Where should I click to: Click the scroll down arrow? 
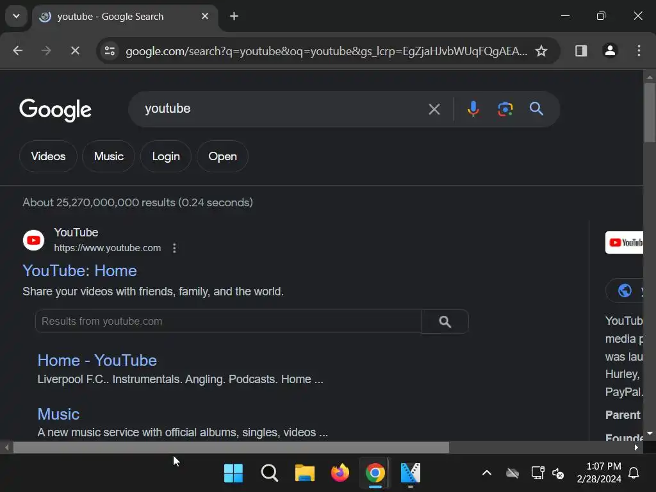(650, 434)
